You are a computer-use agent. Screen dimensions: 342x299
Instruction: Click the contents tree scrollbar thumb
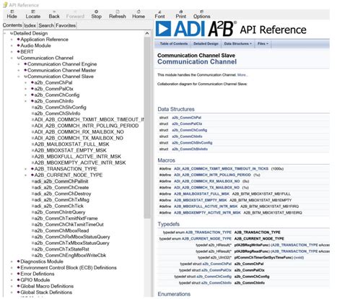coord(147,128)
